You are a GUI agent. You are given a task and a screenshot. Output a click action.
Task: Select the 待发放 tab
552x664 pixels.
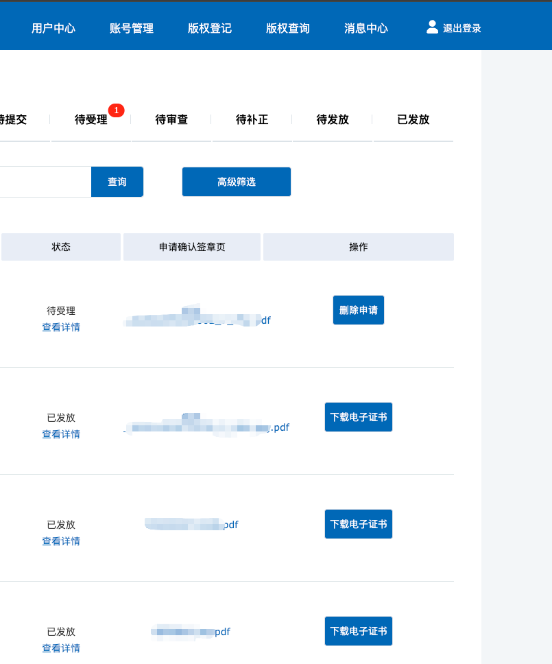[x=333, y=119]
